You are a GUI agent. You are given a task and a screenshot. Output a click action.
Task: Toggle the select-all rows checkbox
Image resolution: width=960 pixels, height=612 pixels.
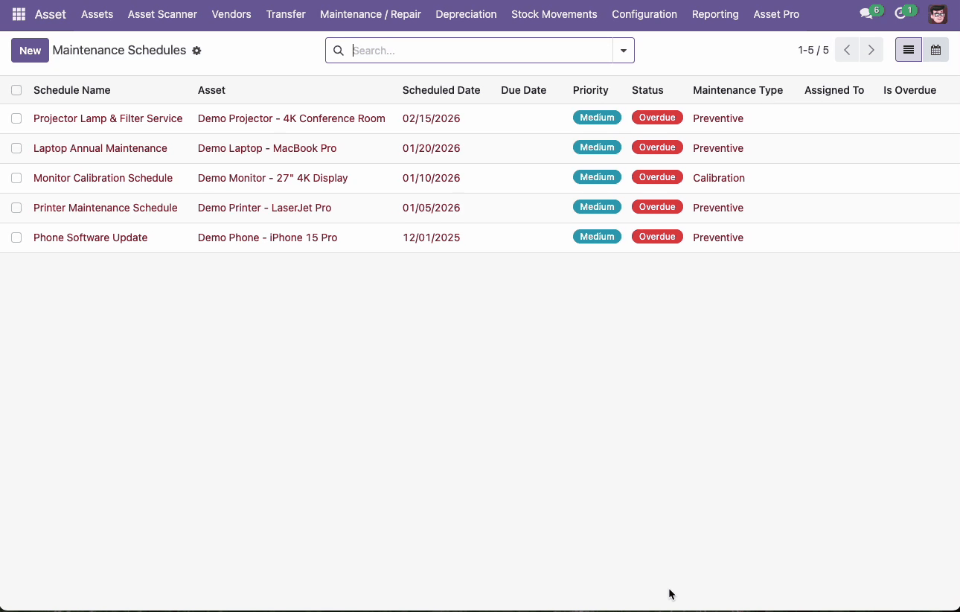16,90
